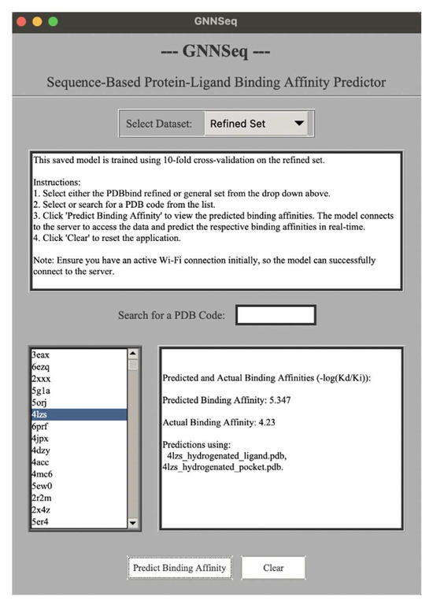The height and width of the screenshot is (608, 433).
Task: Select PDB code 2x4z in the list
Action: pos(79,510)
